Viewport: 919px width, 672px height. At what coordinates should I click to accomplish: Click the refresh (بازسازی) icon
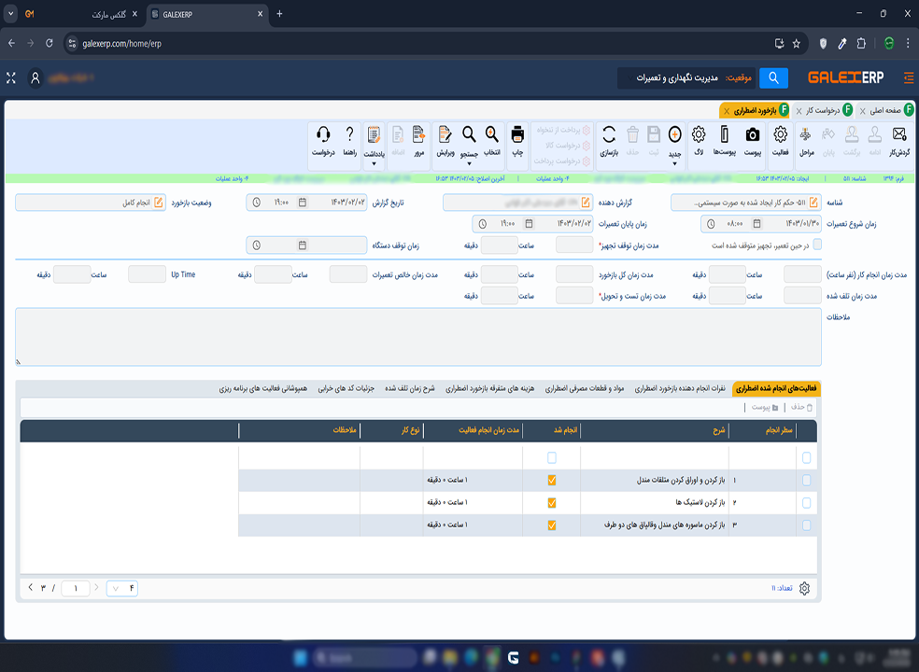(609, 134)
